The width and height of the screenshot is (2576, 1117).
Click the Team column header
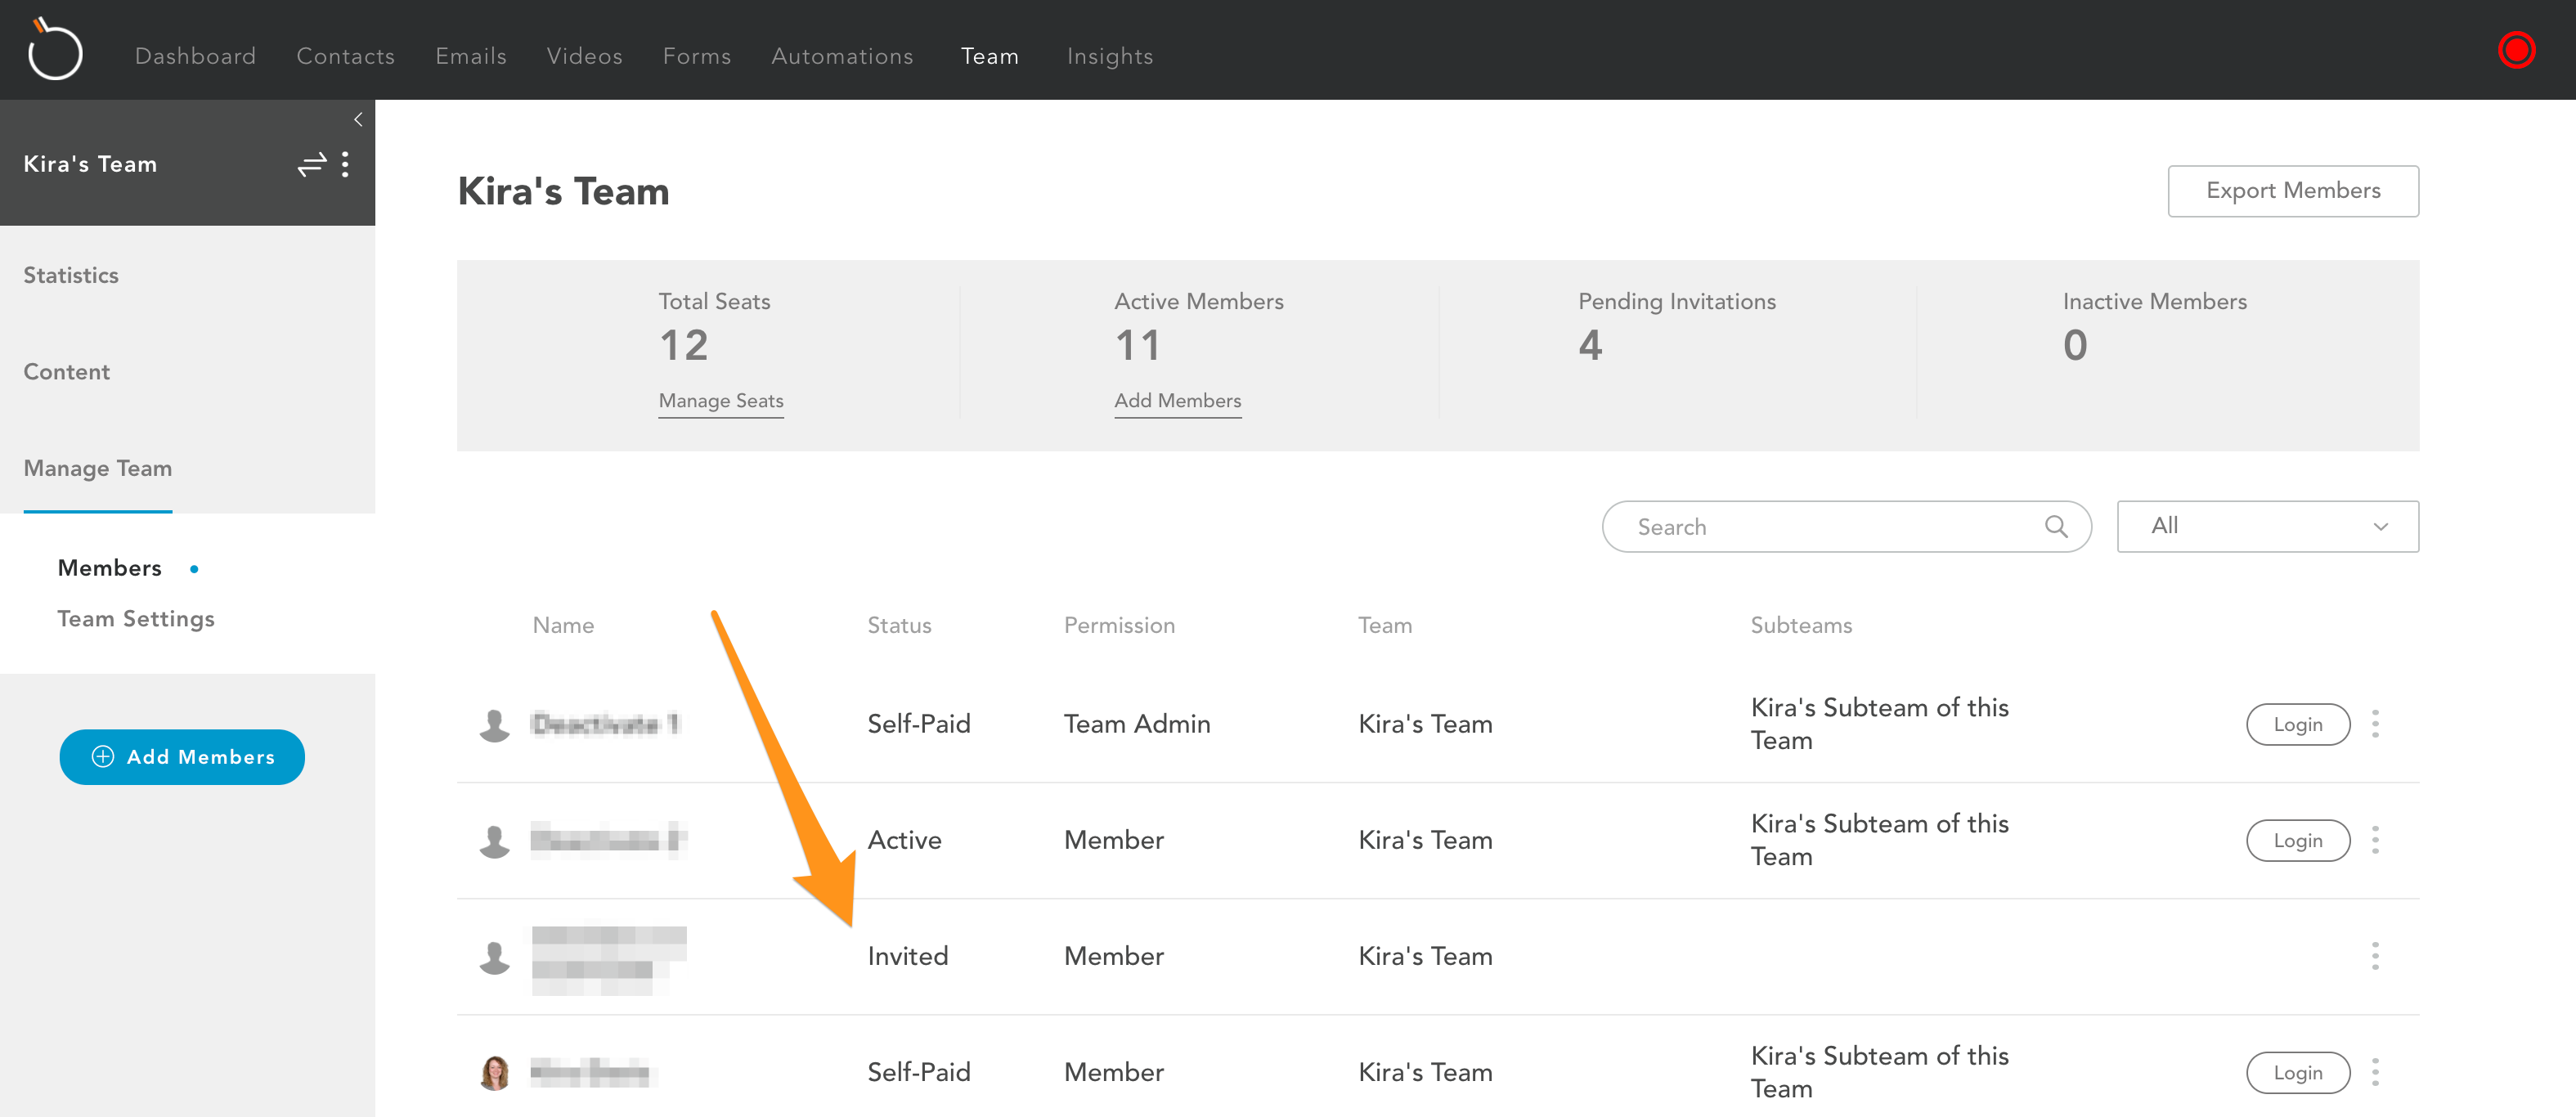(1384, 625)
